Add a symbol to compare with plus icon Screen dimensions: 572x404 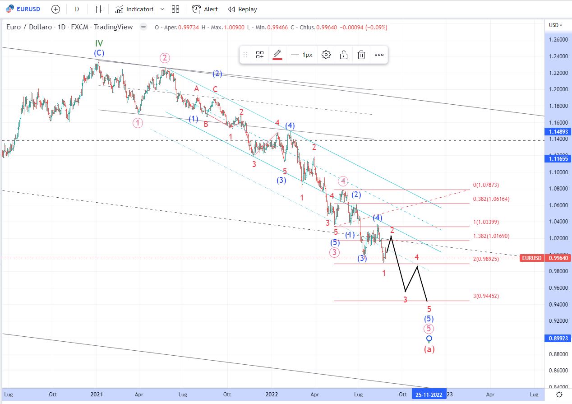[55, 9]
